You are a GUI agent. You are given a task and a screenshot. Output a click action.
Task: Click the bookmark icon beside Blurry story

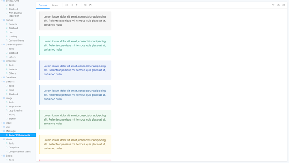(6, 115)
